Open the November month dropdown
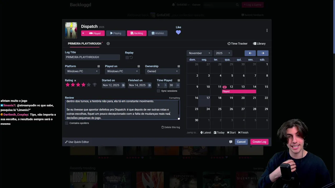Viewport: 335px width, 188px height. [199, 53]
